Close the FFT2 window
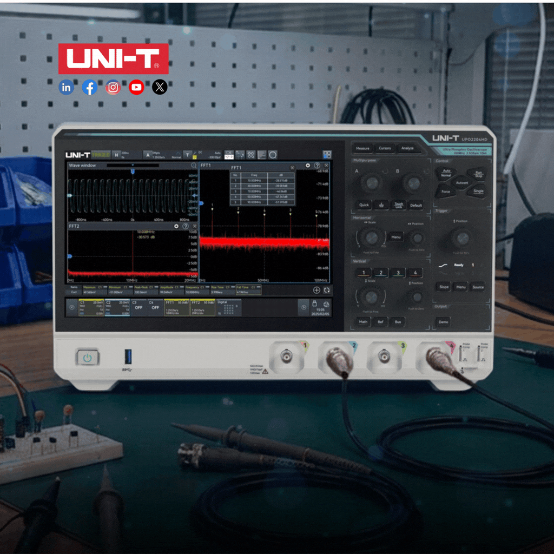The image size is (554, 554). 195,226
